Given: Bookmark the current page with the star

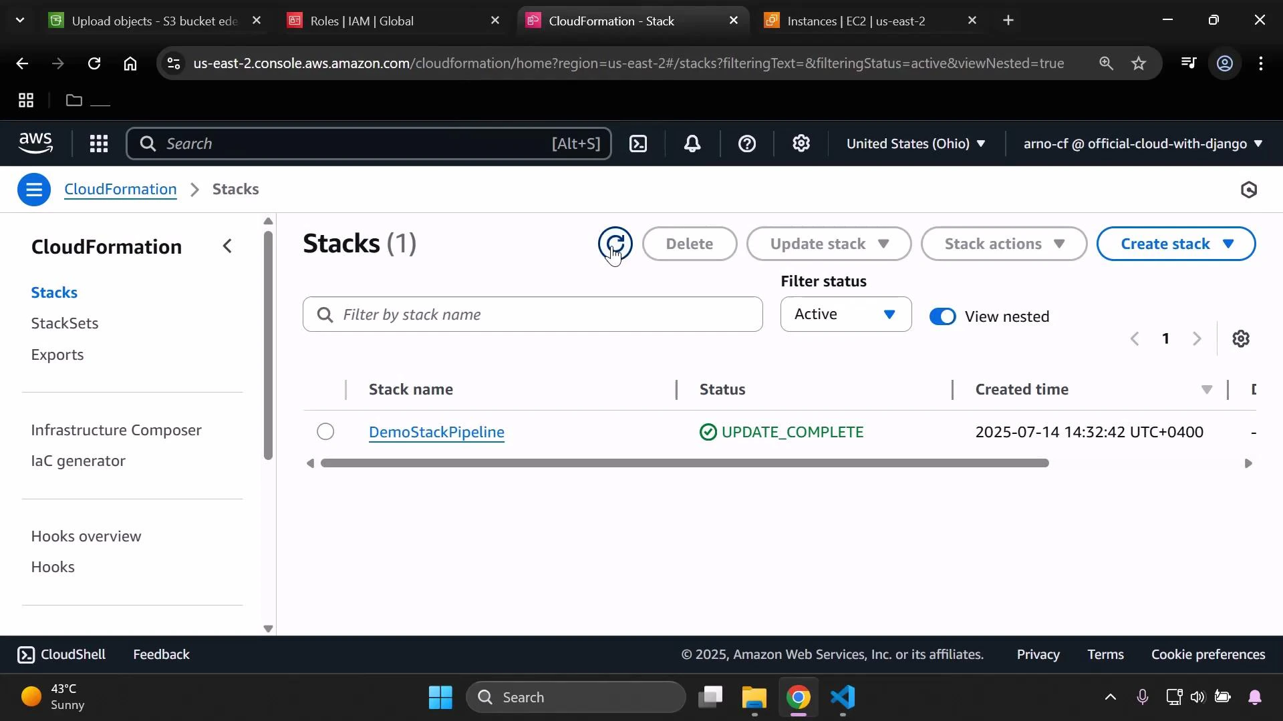Looking at the screenshot, I should click(x=1139, y=63).
